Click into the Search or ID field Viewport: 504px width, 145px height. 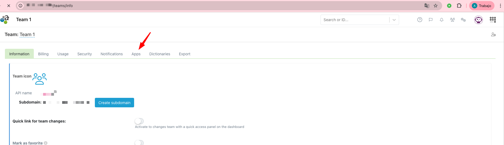click(x=354, y=20)
